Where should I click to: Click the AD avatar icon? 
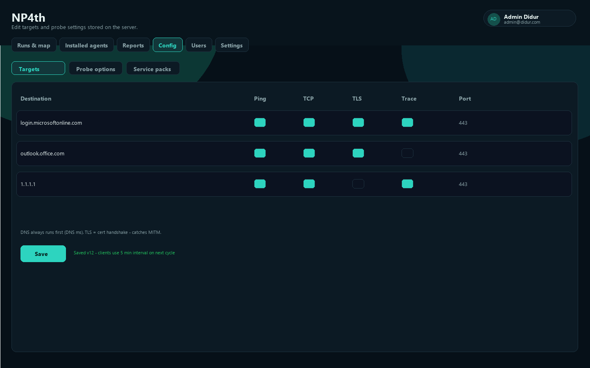[x=494, y=19]
